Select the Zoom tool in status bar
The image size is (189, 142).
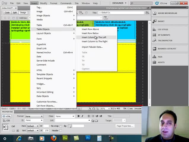coord(97,109)
